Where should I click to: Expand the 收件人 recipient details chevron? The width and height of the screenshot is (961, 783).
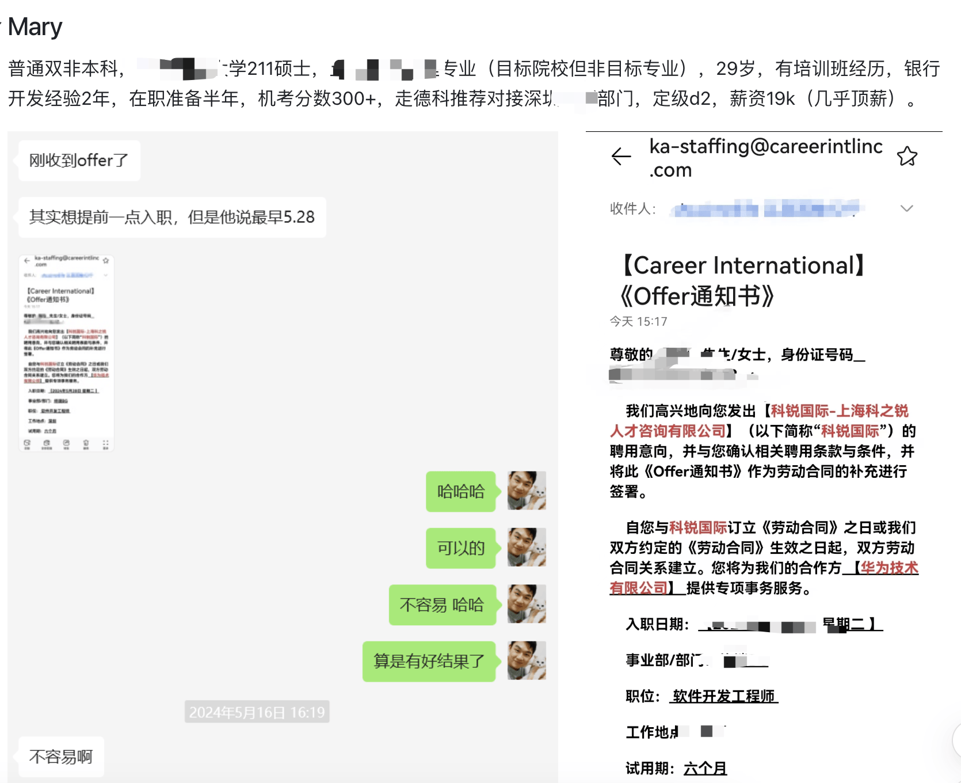pos(907,208)
